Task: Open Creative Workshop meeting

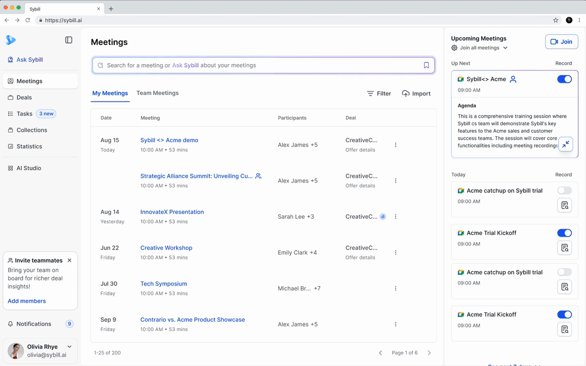Action: pos(167,248)
